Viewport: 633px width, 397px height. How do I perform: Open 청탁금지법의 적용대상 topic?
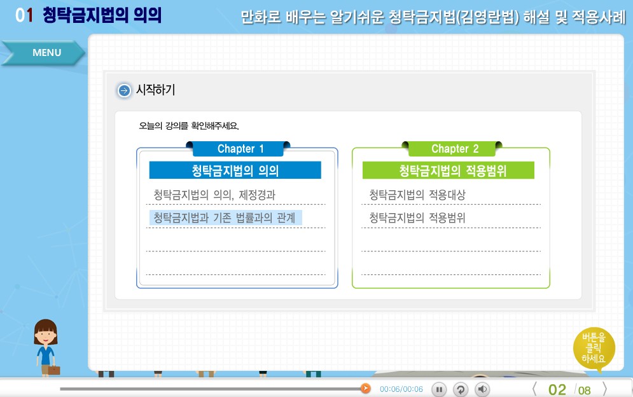(417, 195)
